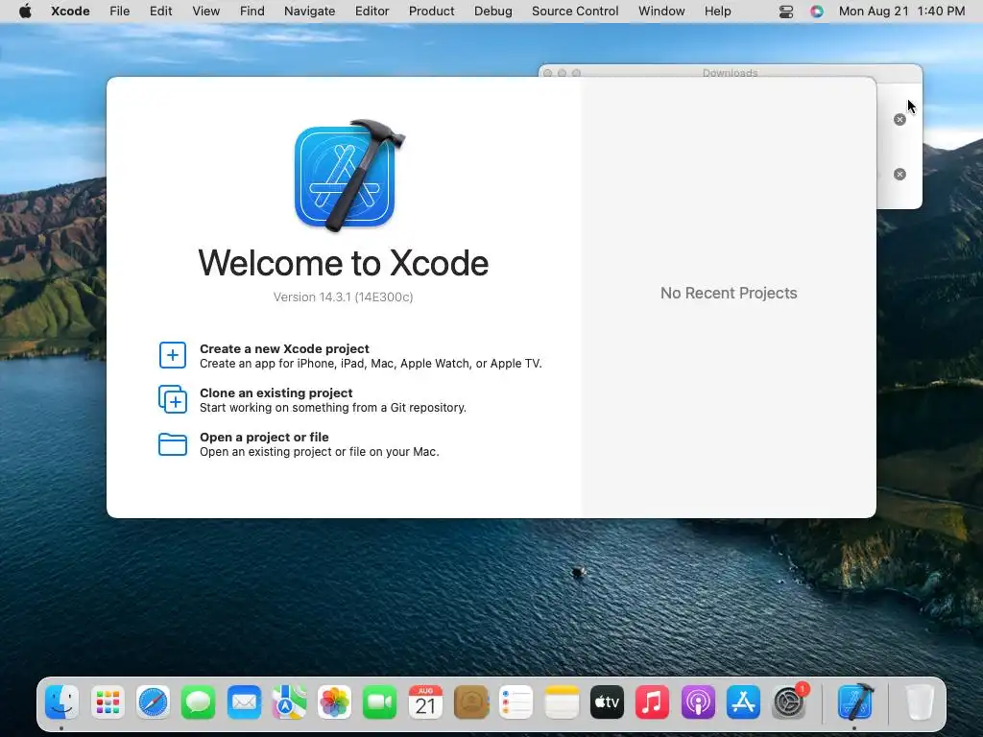Open the Editor menu

[372, 12]
